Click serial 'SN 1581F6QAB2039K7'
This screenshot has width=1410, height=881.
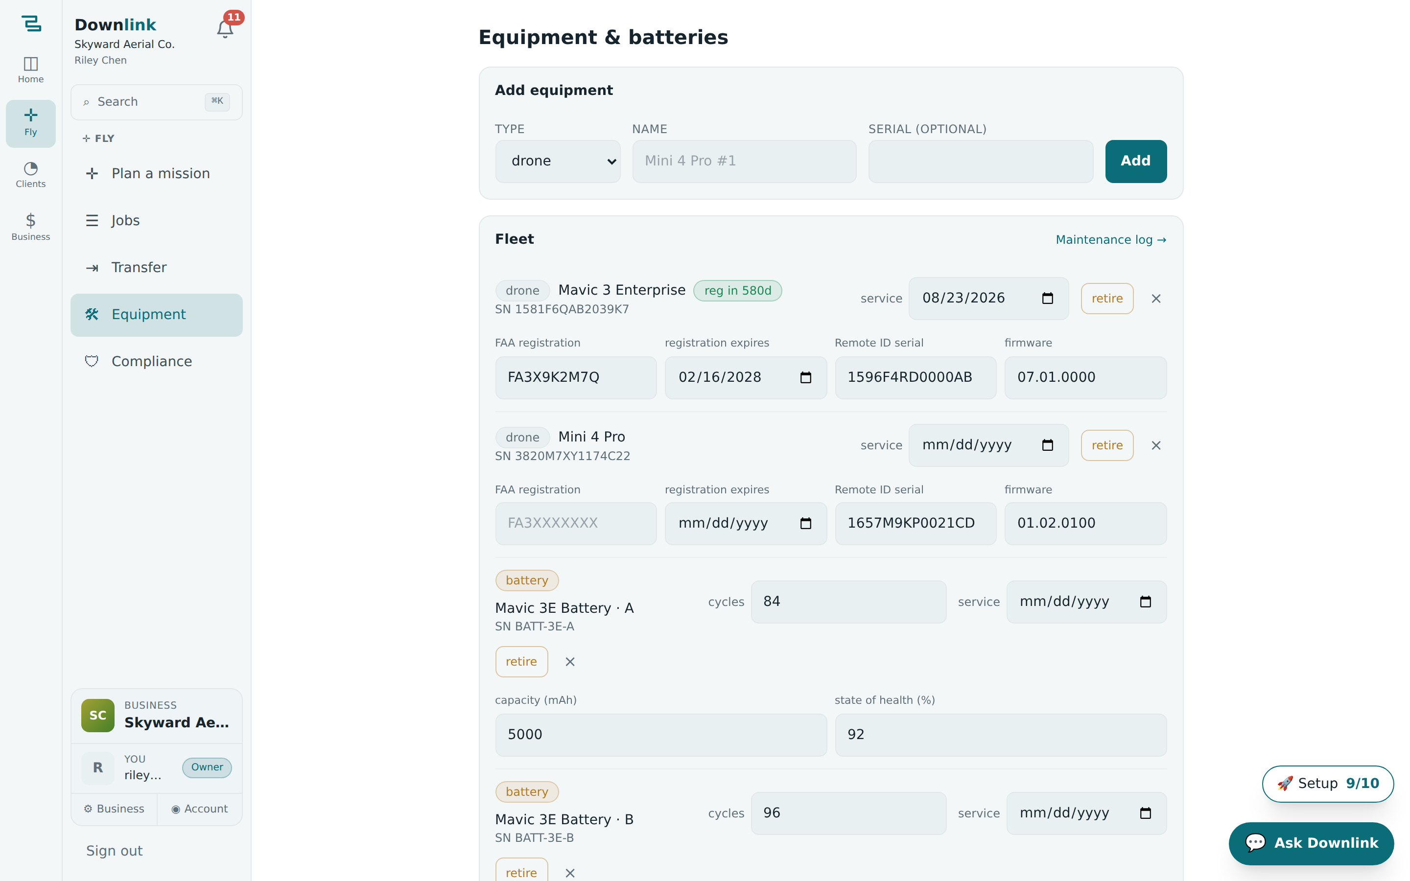point(562,309)
